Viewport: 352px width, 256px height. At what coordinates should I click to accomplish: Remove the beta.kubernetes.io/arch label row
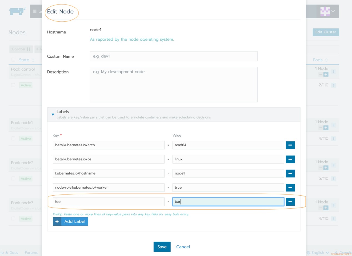tap(290, 145)
